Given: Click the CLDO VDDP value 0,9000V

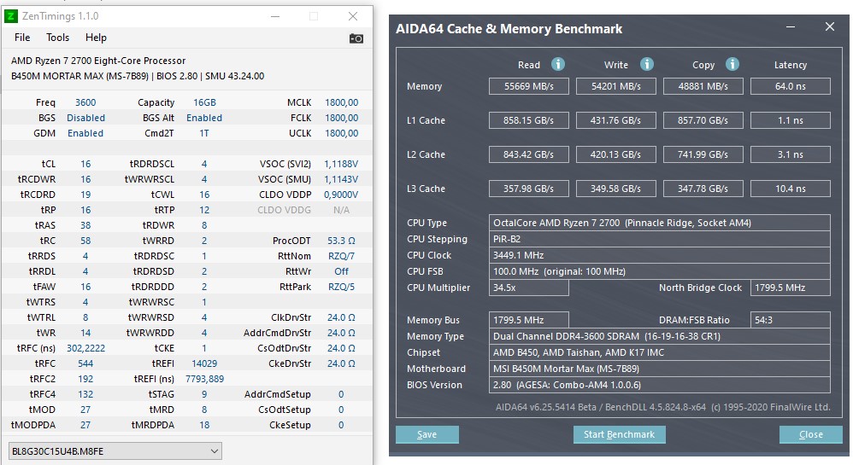Looking at the screenshot, I should [x=341, y=195].
